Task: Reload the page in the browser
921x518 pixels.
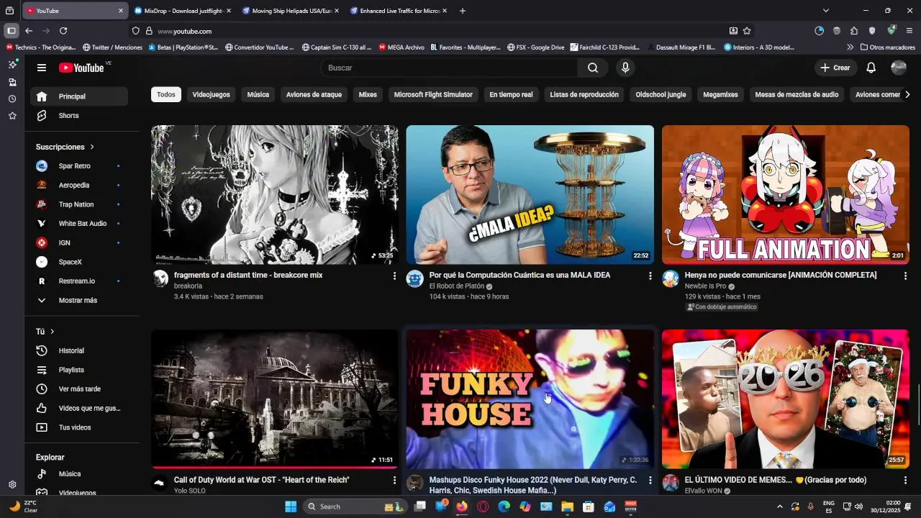Action: pos(63,31)
